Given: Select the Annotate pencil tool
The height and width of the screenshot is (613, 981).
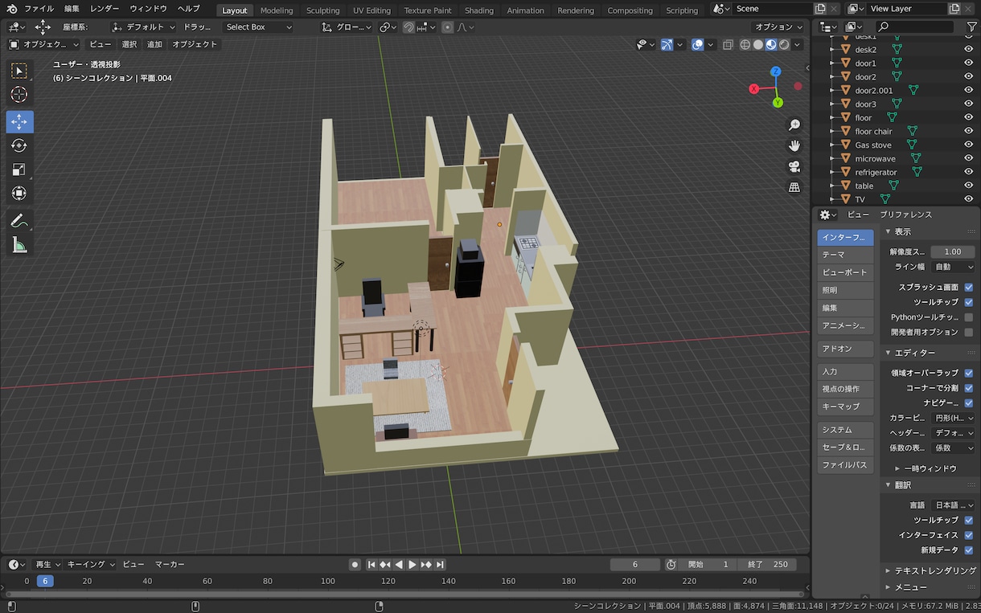Looking at the screenshot, I should coord(19,220).
